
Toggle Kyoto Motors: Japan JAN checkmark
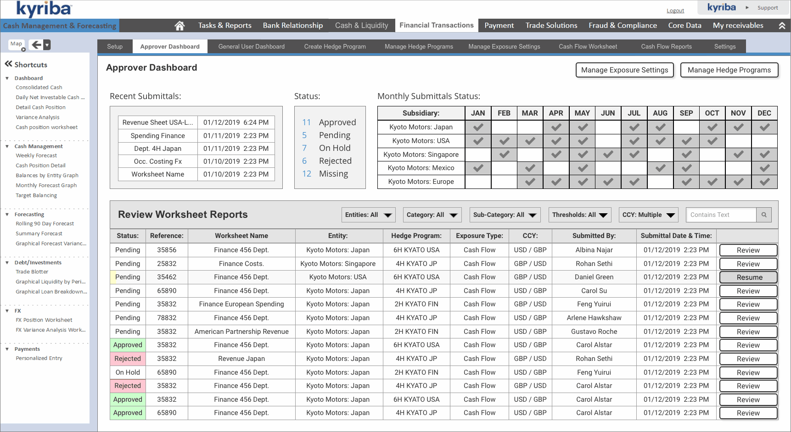(x=478, y=127)
